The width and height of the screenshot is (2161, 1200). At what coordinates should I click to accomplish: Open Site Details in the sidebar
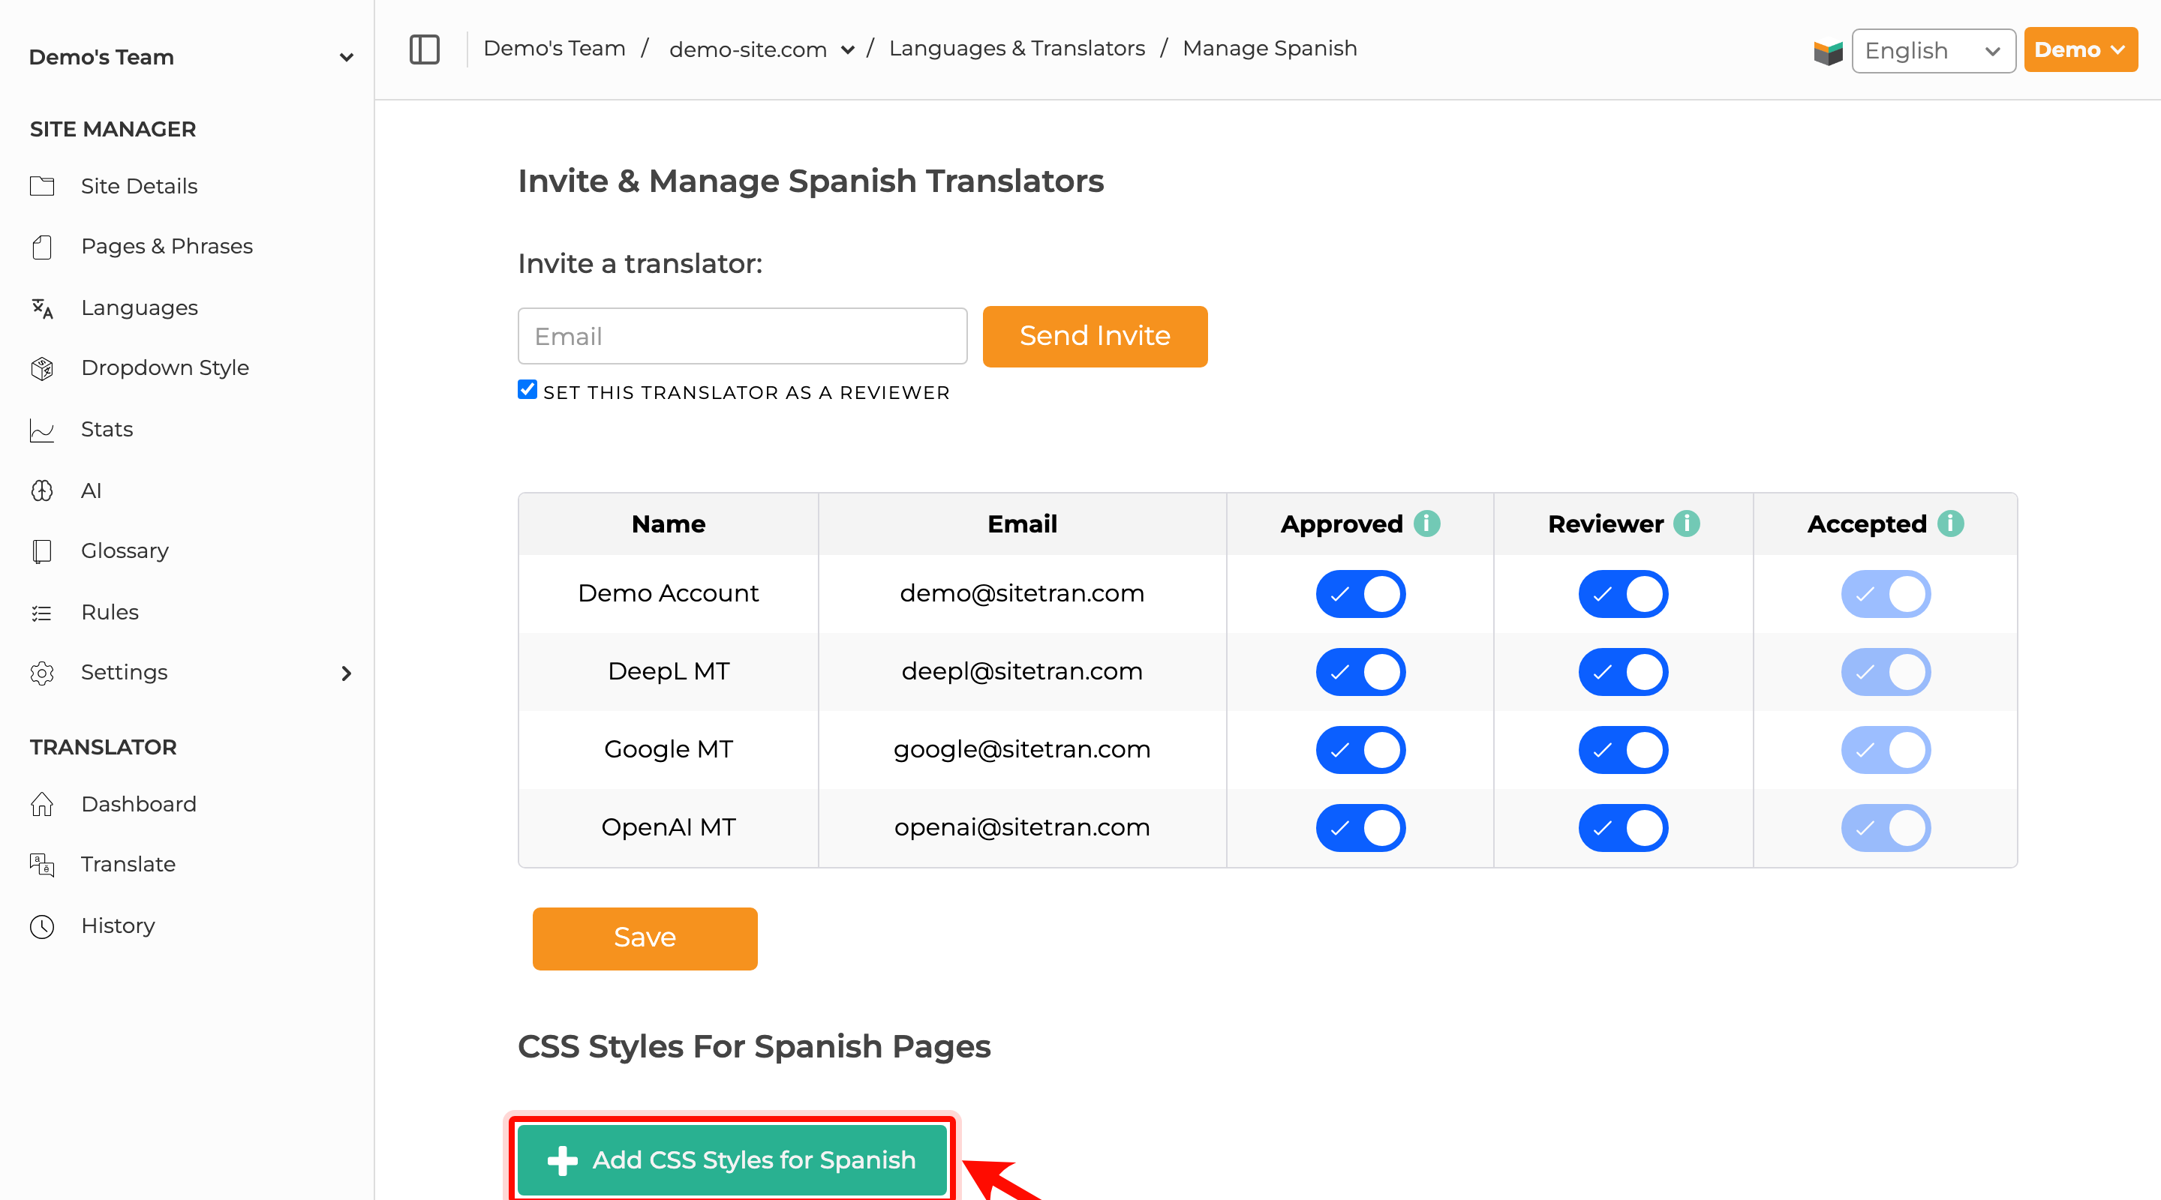(140, 186)
